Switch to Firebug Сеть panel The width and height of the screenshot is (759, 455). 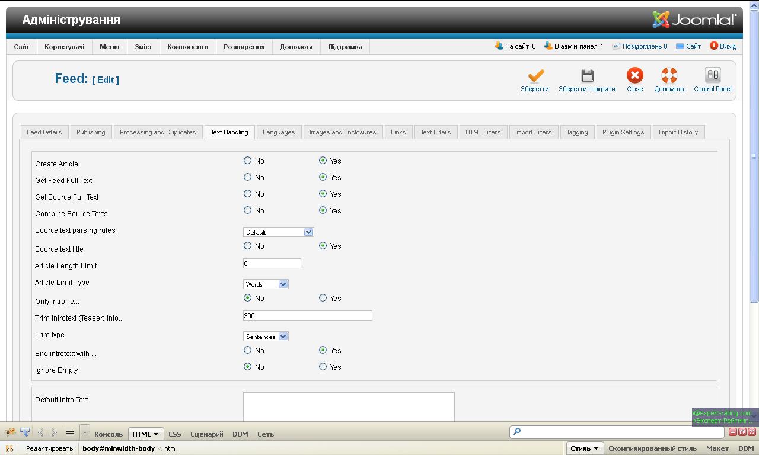[x=266, y=434]
